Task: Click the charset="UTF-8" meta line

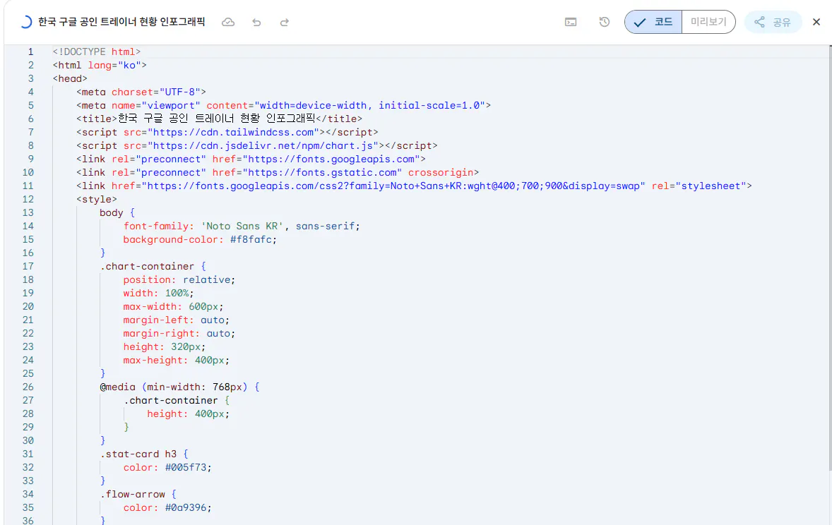Action: pyautogui.click(x=141, y=92)
